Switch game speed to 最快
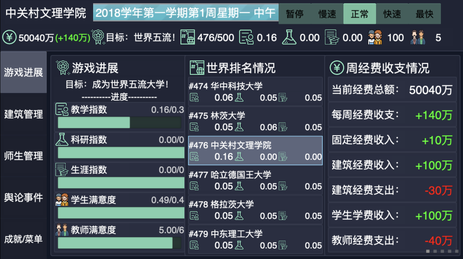The height and width of the screenshot is (259, 463). [x=425, y=13]
